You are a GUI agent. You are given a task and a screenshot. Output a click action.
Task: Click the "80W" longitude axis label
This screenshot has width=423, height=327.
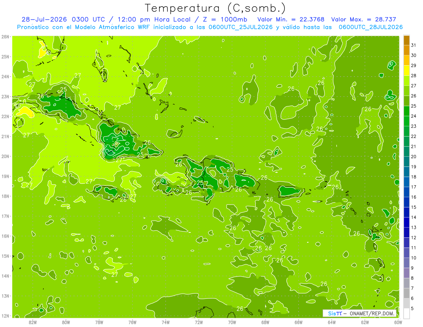[x=66, y=322]
